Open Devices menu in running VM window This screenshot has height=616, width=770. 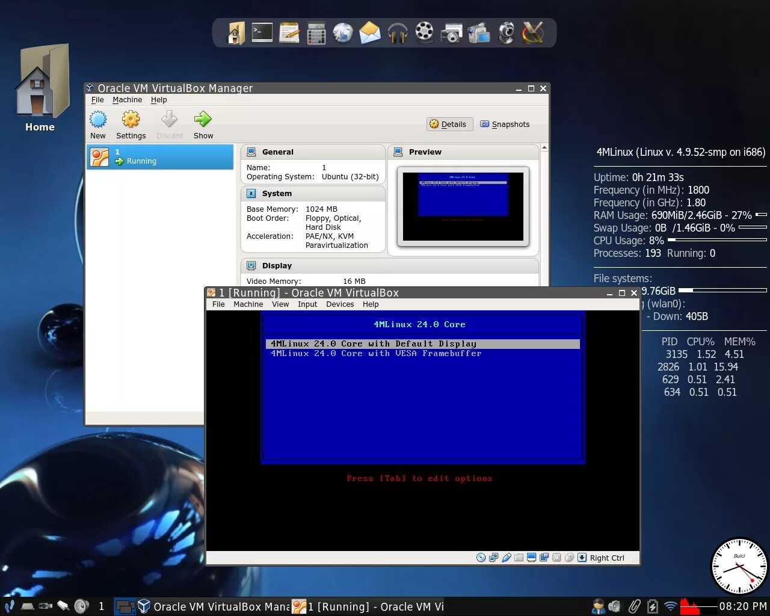coord(340,304)
